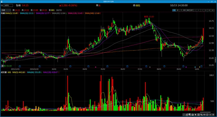Click the magenta triangle marker near 05/02 on date axis
The height and width of the screenshot is (117, 217).
point(96,67)
